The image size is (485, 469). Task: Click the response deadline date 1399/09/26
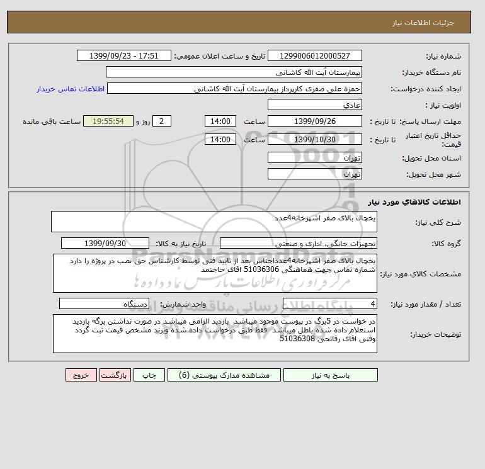pos(314,121)
